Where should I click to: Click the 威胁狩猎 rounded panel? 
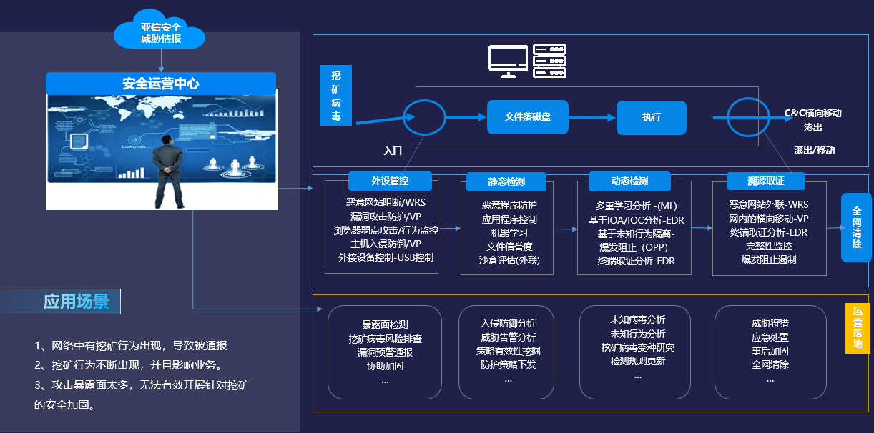click(770, 352)
